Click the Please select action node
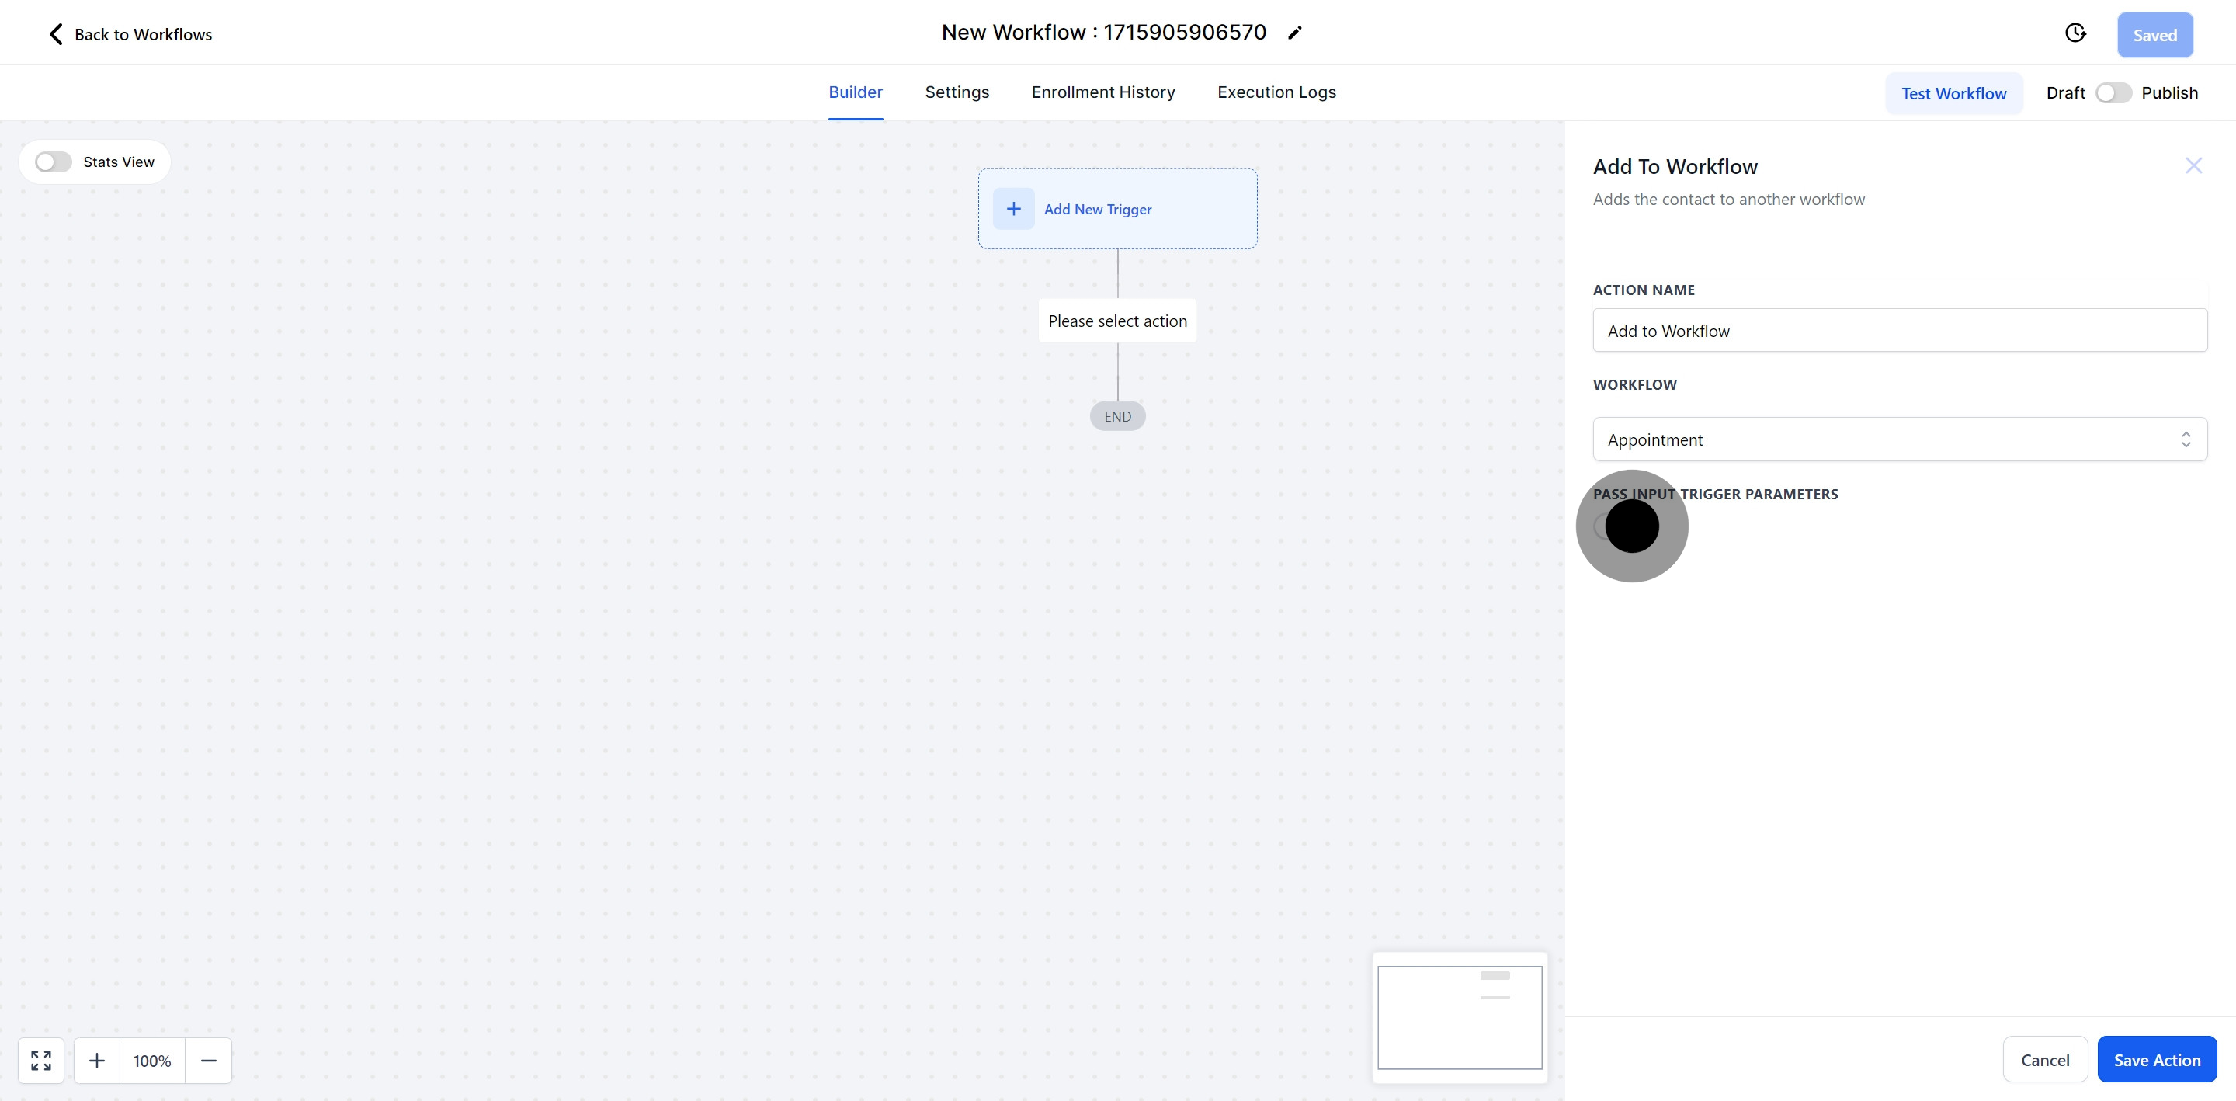Image resolution: width=2236 pixels, height=1101 pixels. tap(1117, 321)
